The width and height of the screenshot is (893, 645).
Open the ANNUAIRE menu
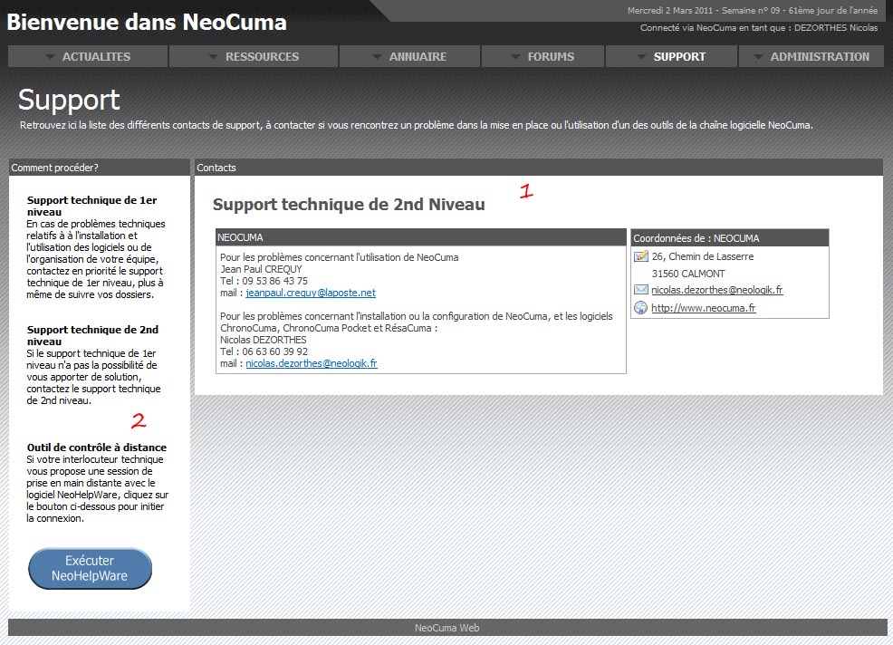point(409,56)
